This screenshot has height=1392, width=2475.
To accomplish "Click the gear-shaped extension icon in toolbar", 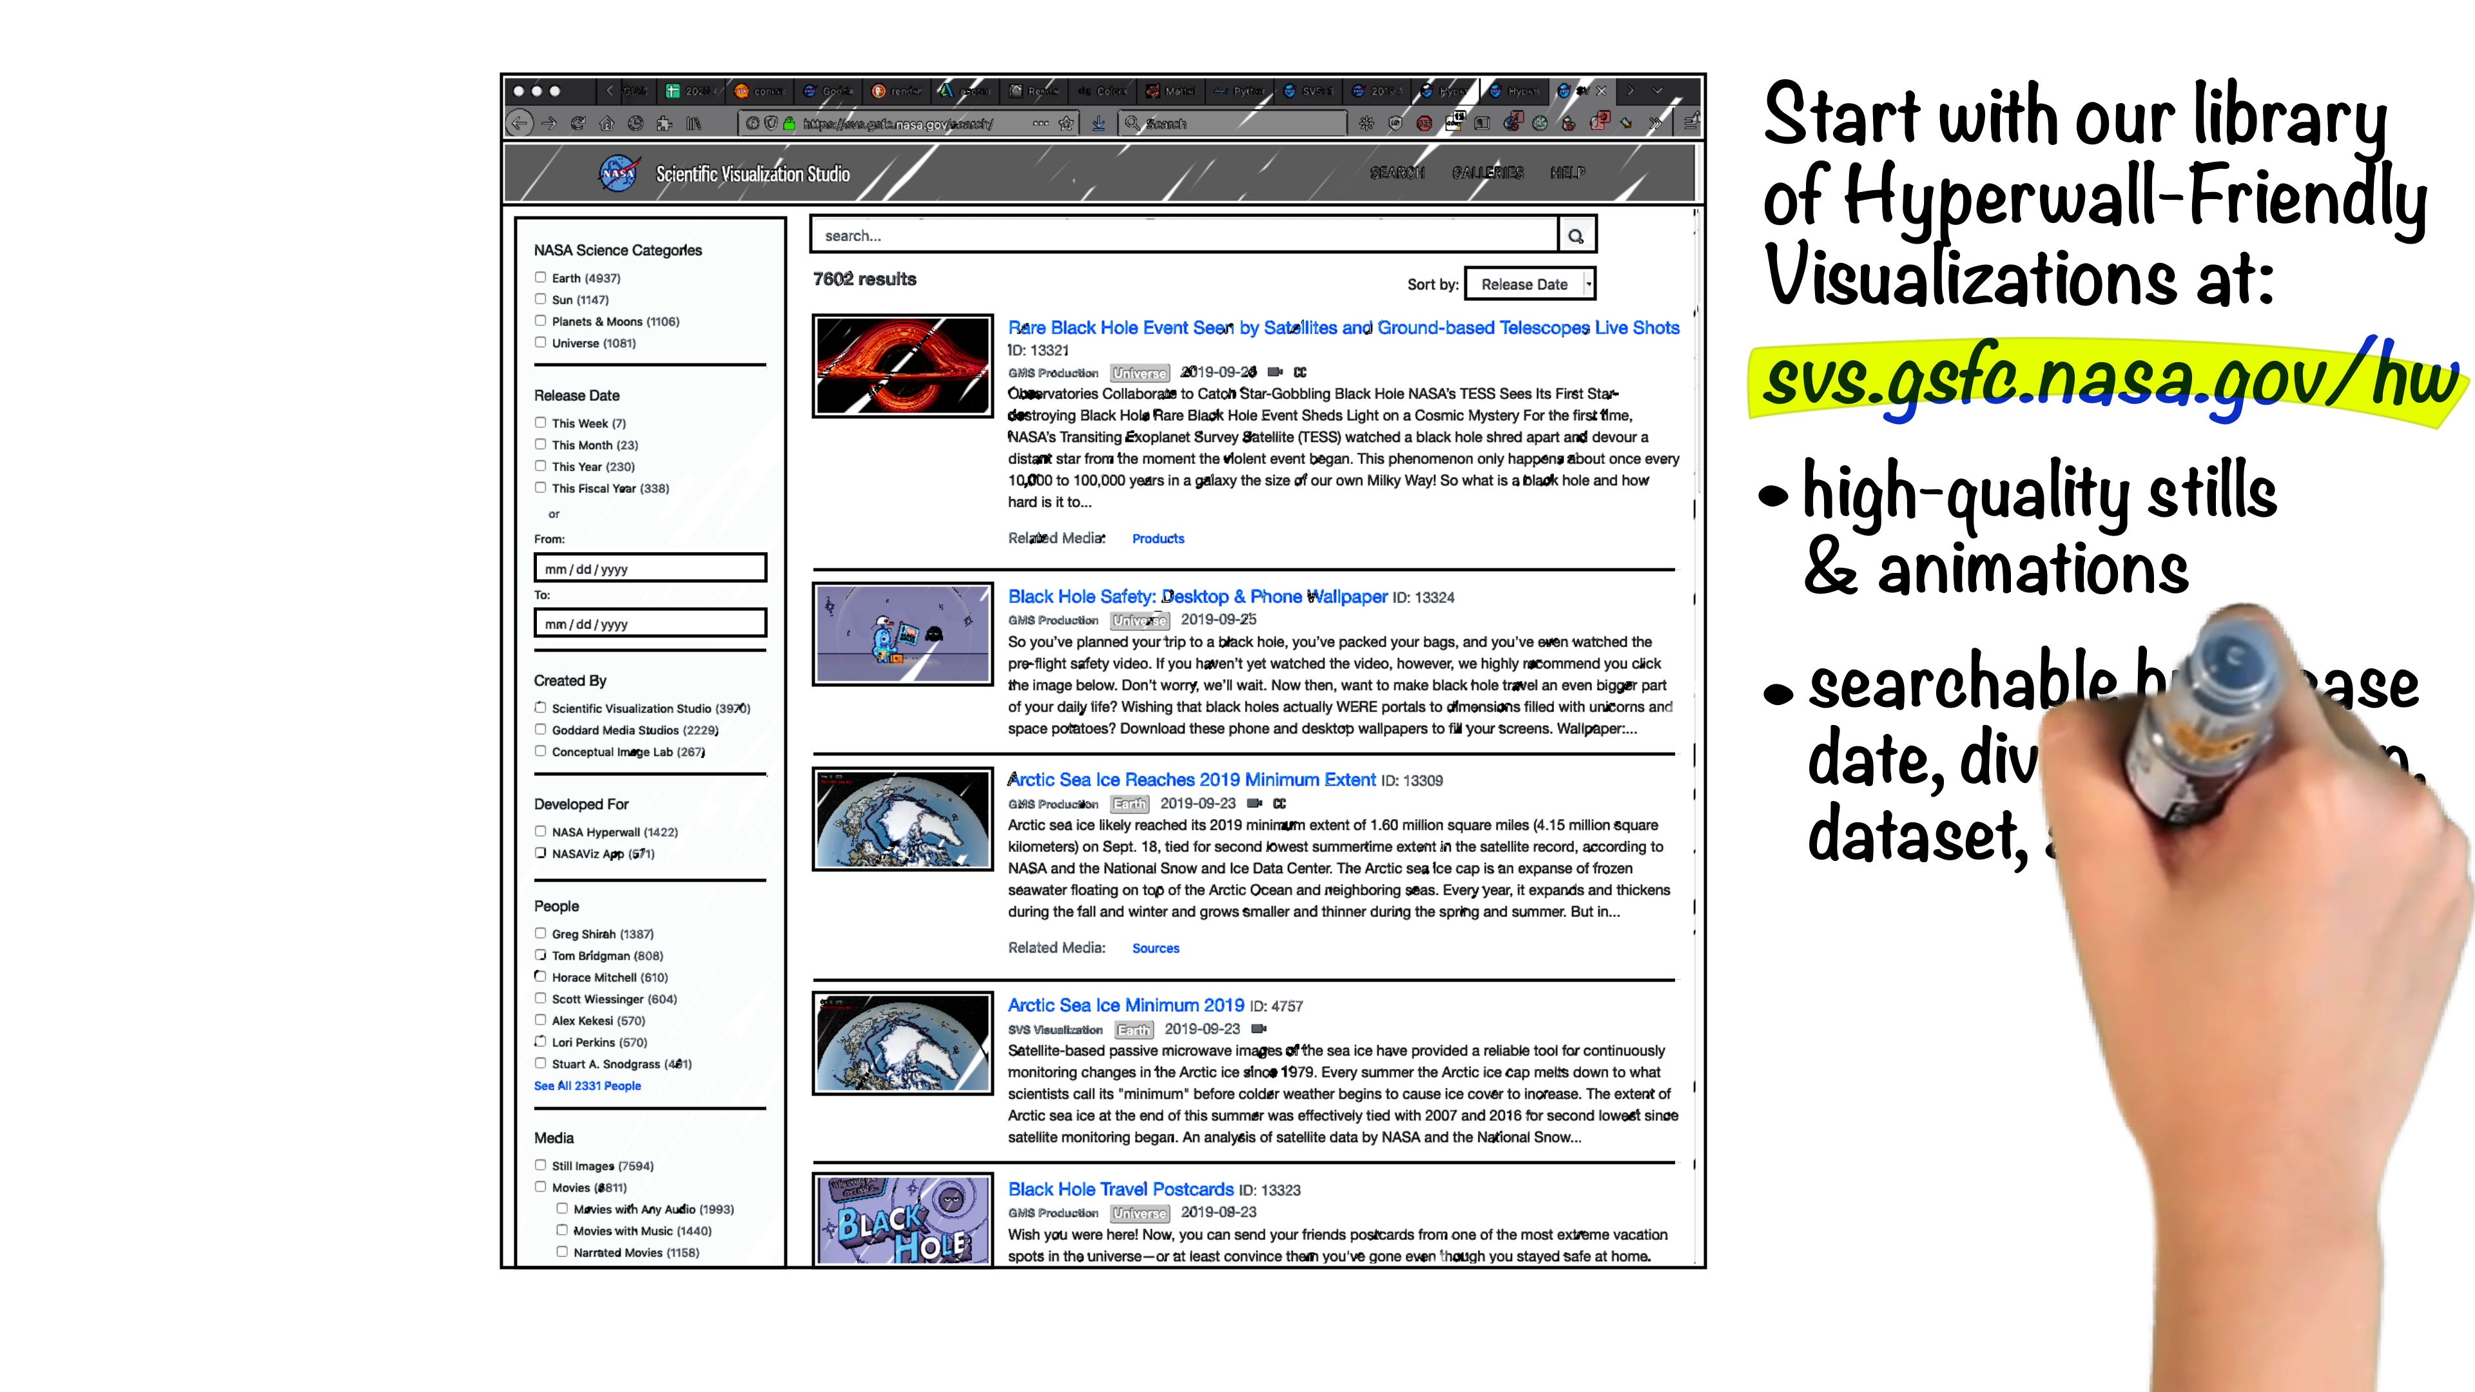I will (x=1366, y=123).
